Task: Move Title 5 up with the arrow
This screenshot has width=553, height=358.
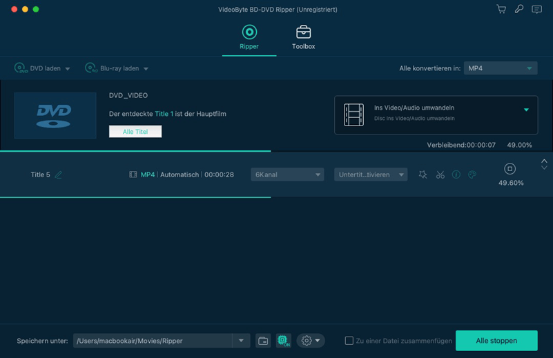Action: tap(544, 161)
